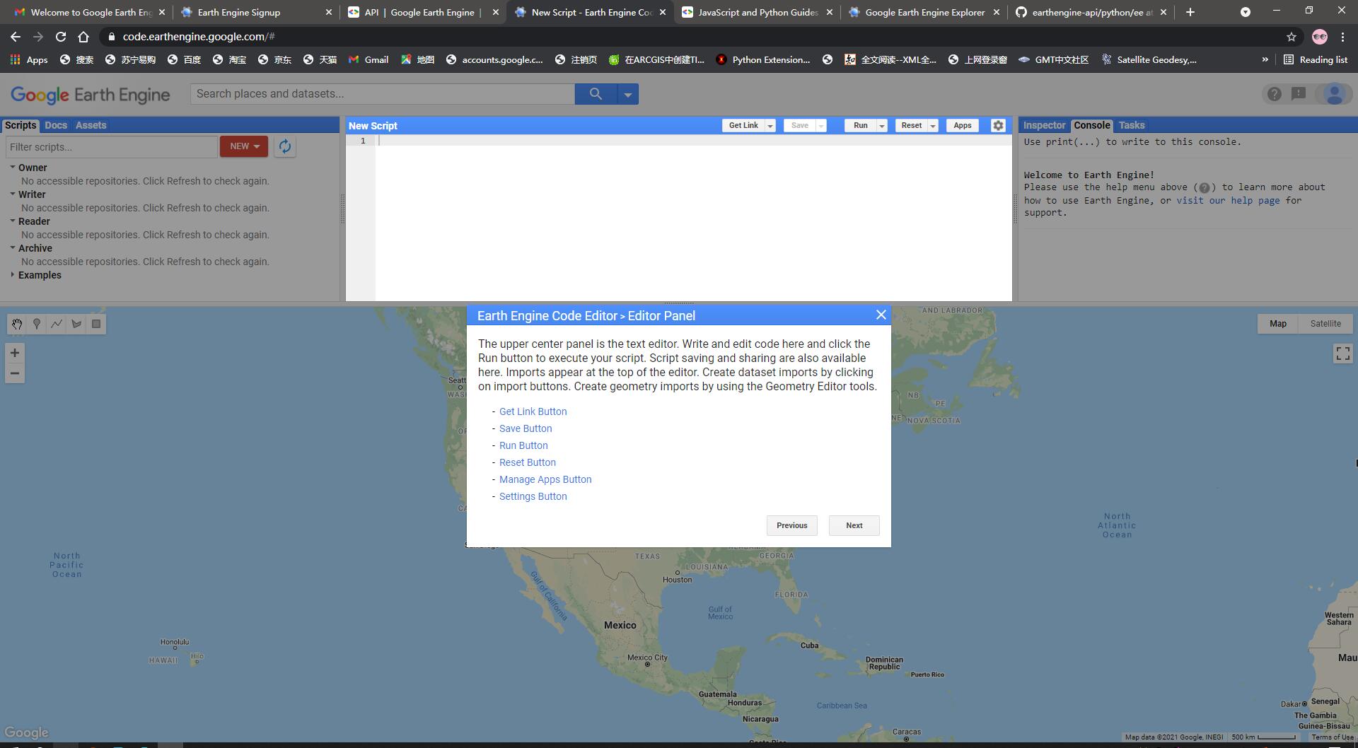Open Reading list panel
Image resolution: width=1358 pixels, height=748 pixels.
click(x=1316, y=60)
